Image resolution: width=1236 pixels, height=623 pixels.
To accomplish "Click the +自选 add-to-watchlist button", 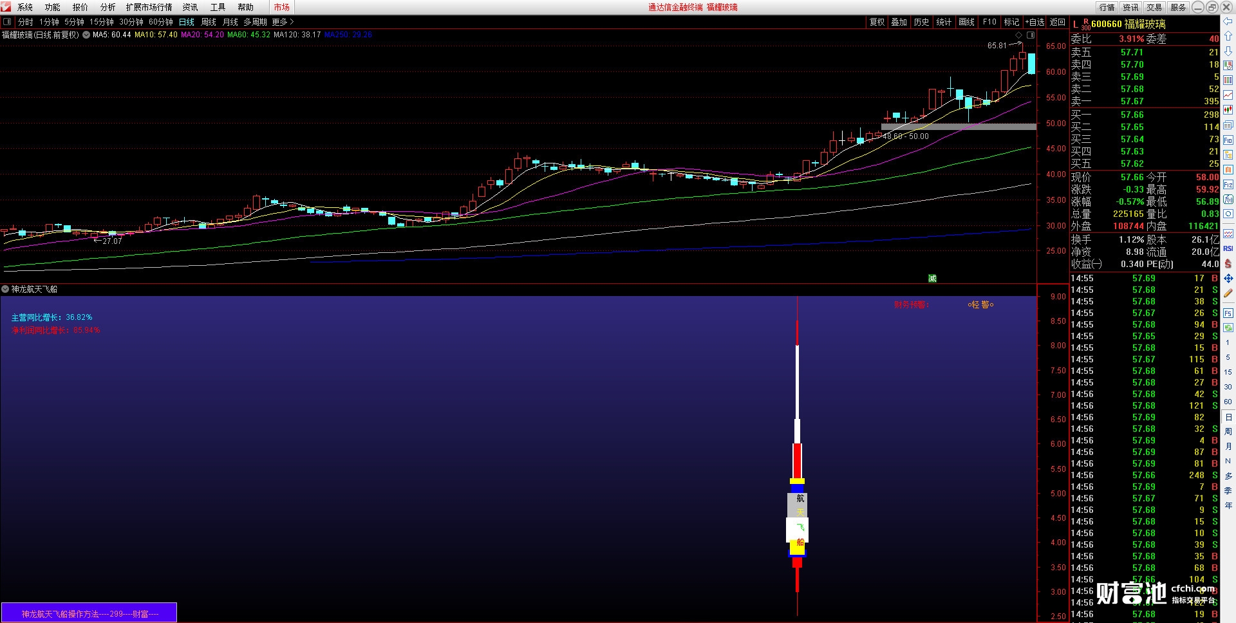I will coord(1035,22).
